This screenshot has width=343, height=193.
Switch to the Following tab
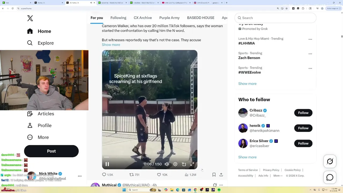pyautogui.click(x=118, y=18)
